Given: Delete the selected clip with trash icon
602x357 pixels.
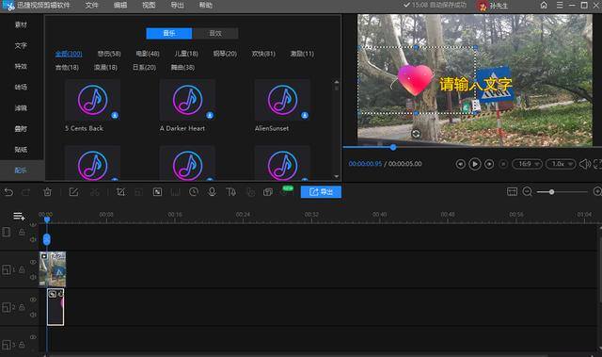Looking at the screenshot, I should pyautogui.click(x=47, y=192).
